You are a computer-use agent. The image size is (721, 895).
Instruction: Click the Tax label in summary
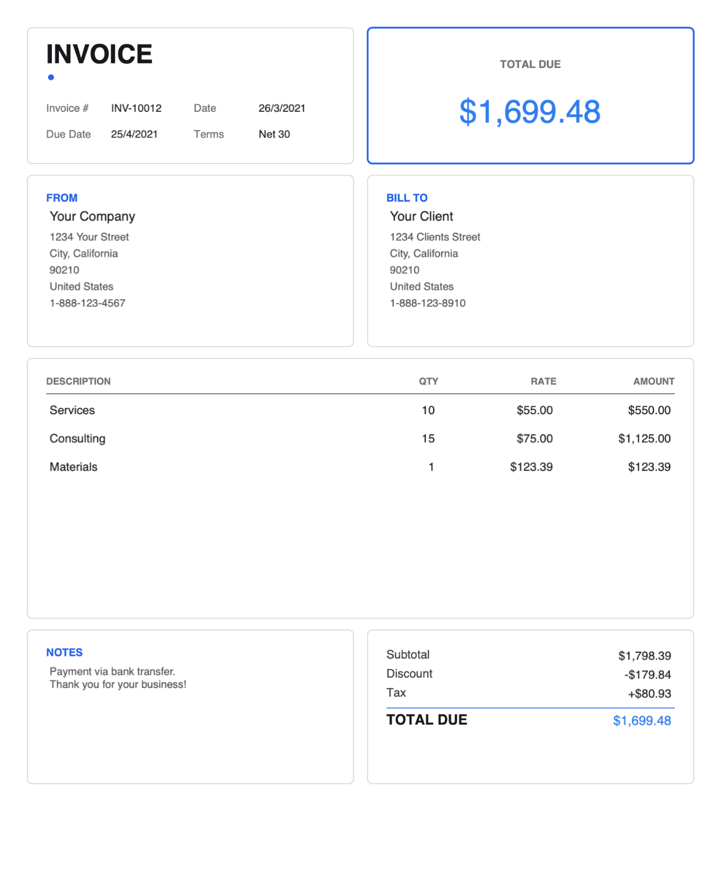[396, 693]
